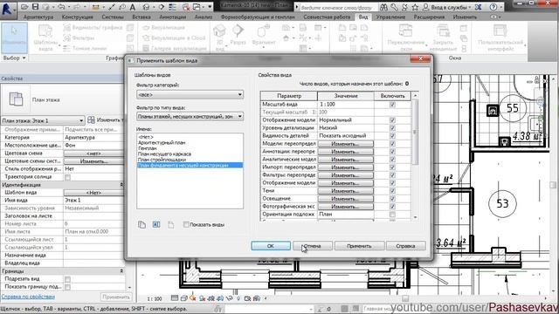The image size is (559, 314).
Task: Click the Изменить type edit icon in Properties
Action: pos(91,119)
